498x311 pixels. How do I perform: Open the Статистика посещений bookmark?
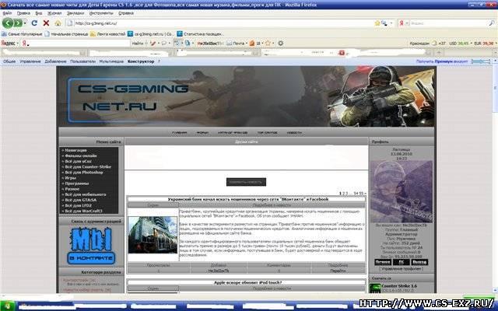(199, 34)
